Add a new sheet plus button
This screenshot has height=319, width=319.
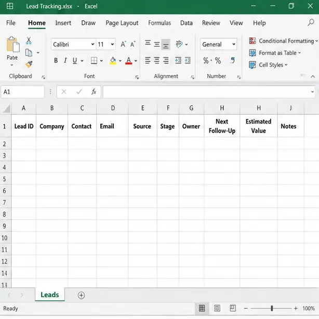click(81, 295)
